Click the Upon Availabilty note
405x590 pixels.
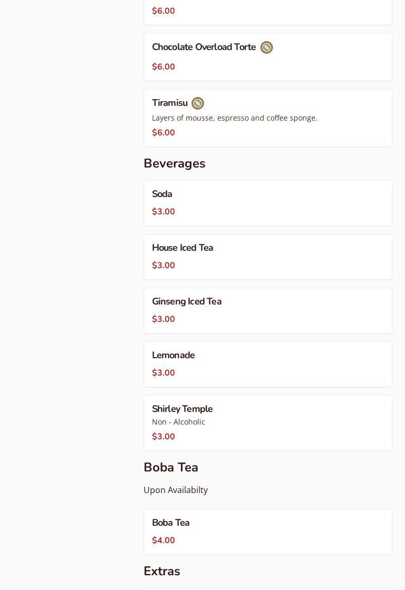[x=176, y=490]
